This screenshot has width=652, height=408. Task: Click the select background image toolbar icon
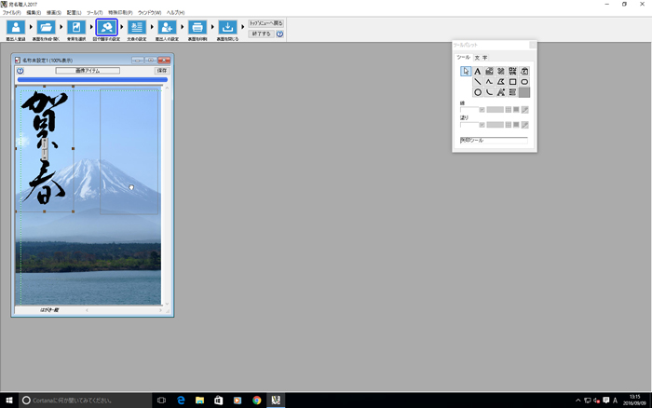point(75,29)
